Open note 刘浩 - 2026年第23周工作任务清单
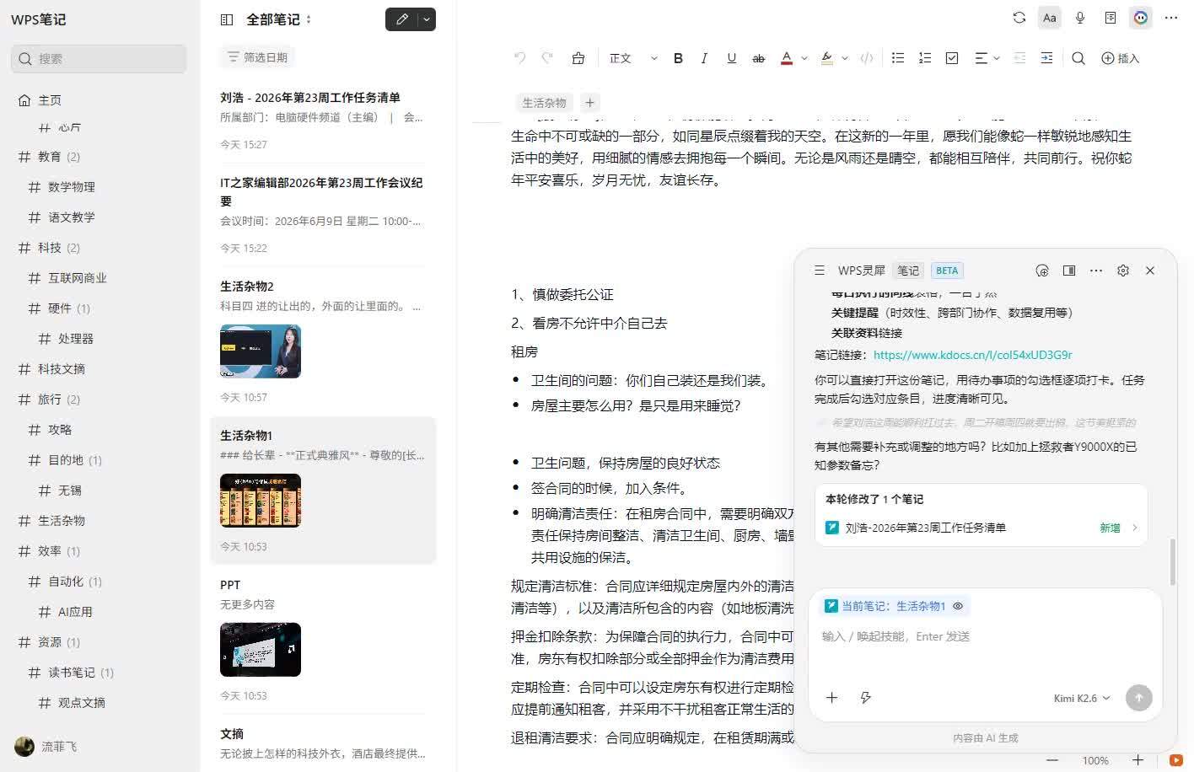 [323, 121]
